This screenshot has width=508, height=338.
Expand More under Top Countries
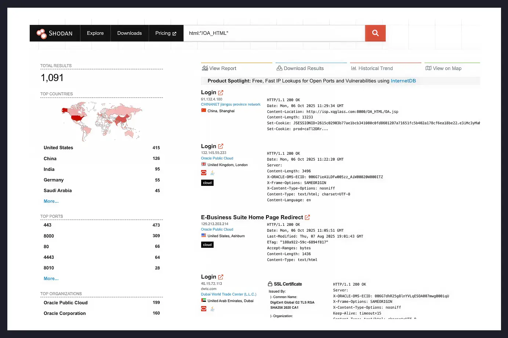pyautogui.click(x=51, y=201)
